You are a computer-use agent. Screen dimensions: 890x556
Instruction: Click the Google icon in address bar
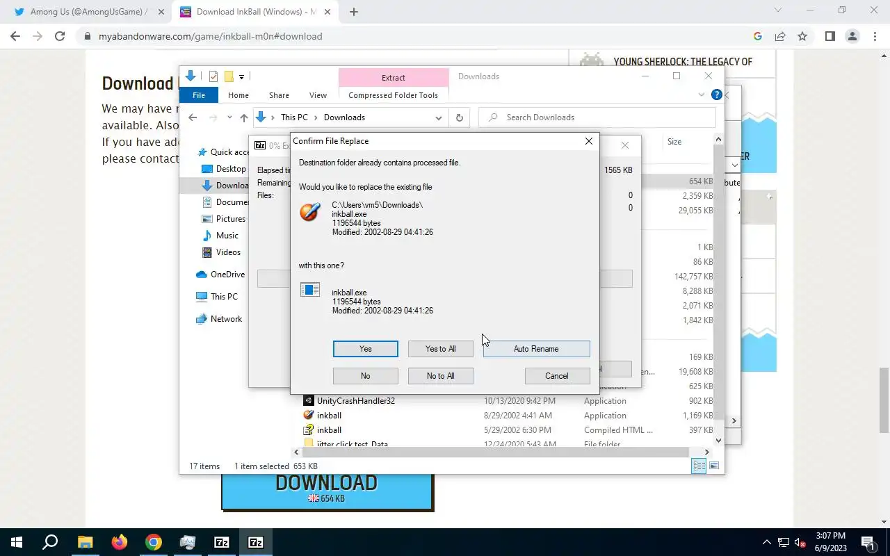758,36
